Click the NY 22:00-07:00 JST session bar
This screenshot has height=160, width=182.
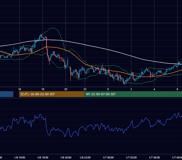click(133, 94)
